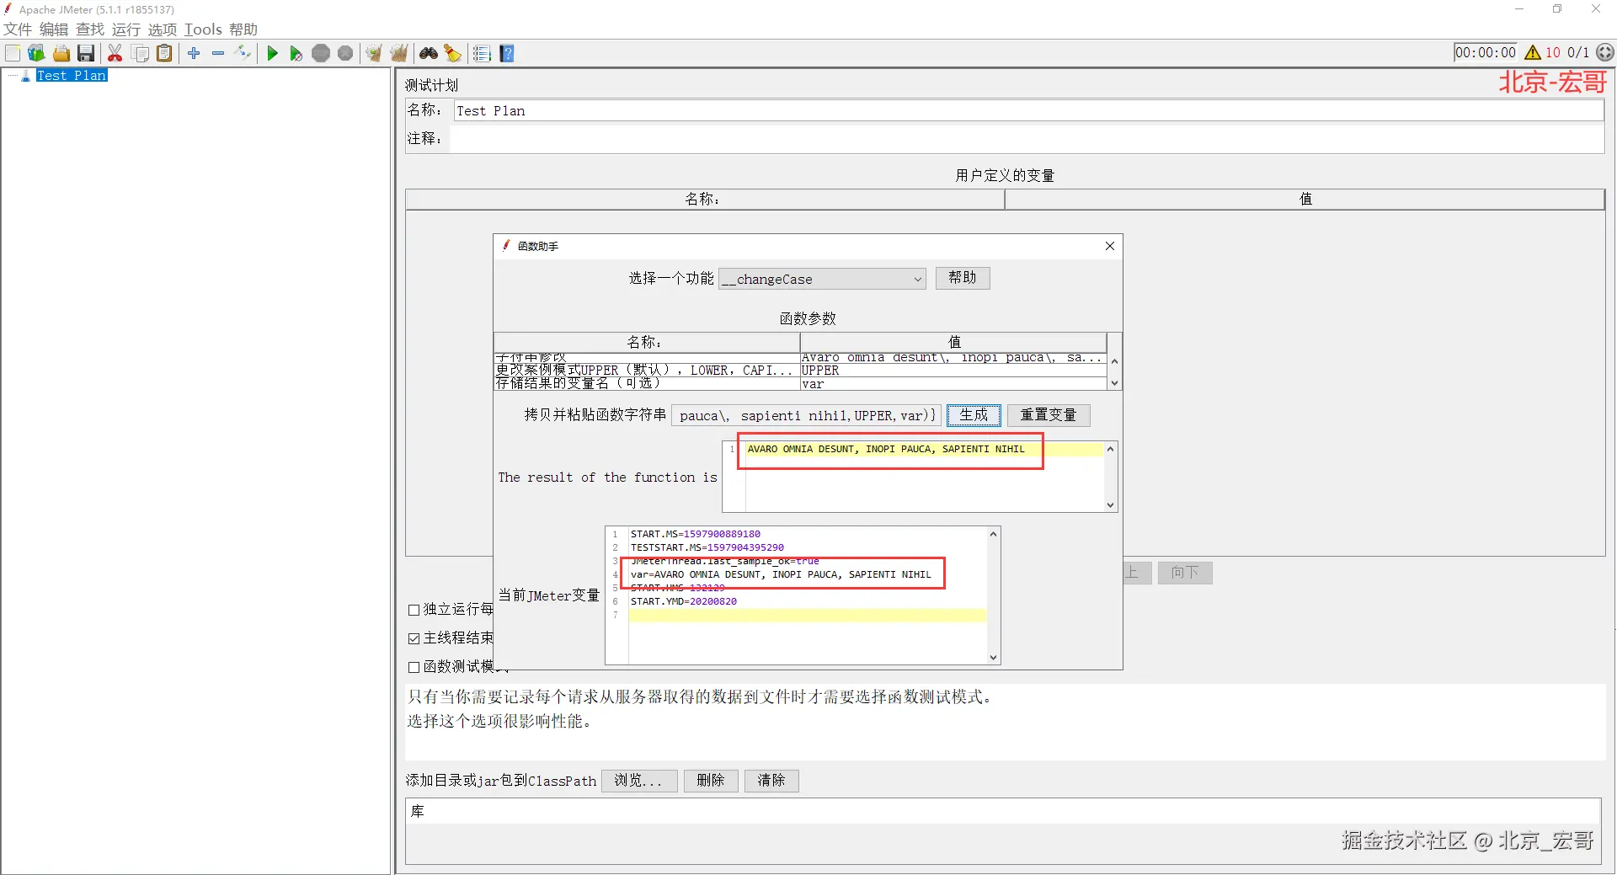Open the 选项 menu
Screen dimensions: 1617x875
click(x=163, y=29)
